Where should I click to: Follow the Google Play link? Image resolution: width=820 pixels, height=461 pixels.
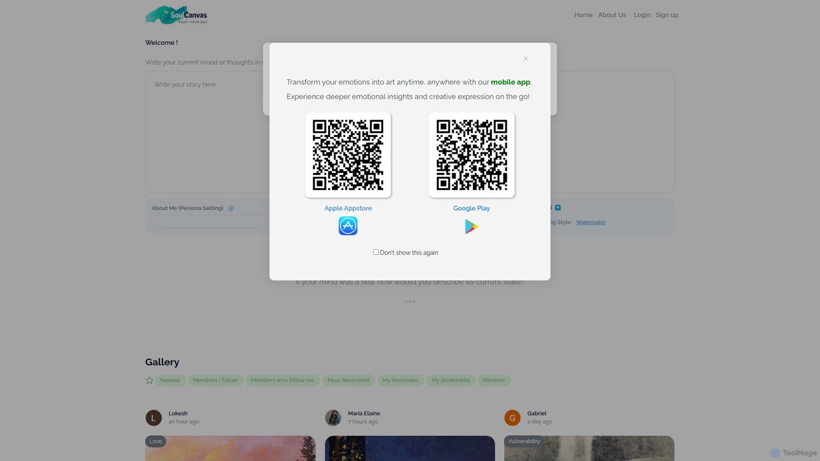click(x=471, y=208)
